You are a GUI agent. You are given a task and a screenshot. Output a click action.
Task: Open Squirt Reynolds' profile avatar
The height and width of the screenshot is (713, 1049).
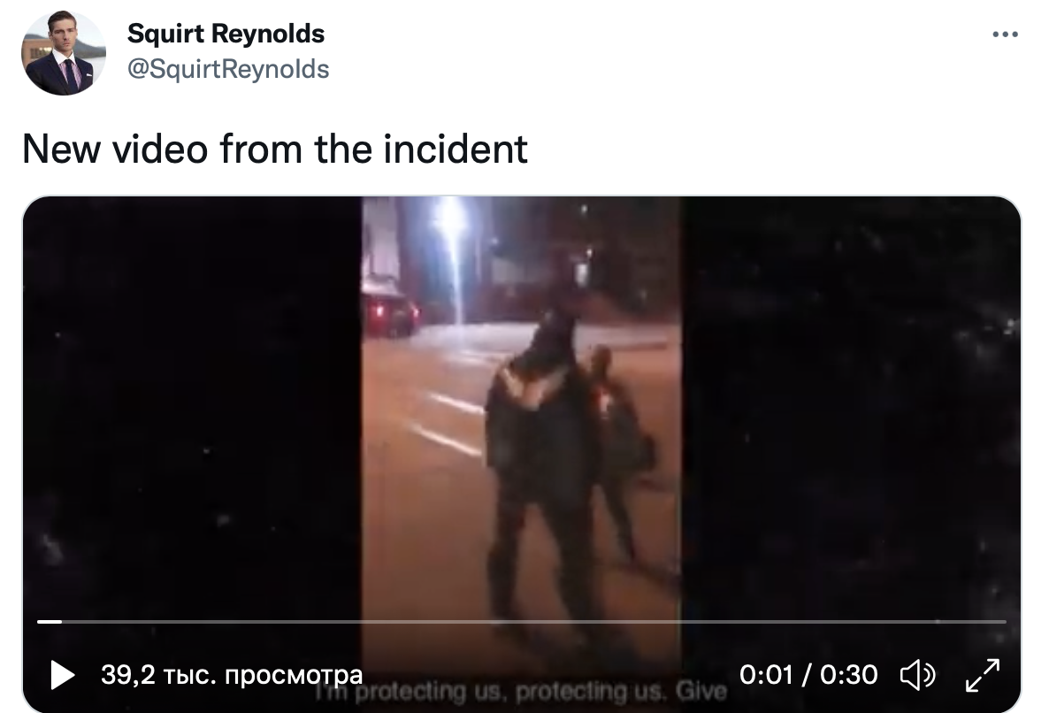coord(64,53)
